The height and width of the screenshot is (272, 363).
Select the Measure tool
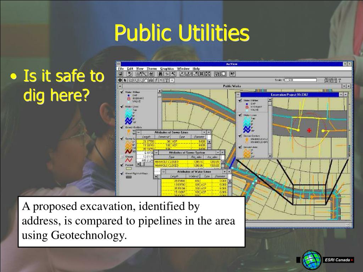pyautogui.click(x=151, y=80)
